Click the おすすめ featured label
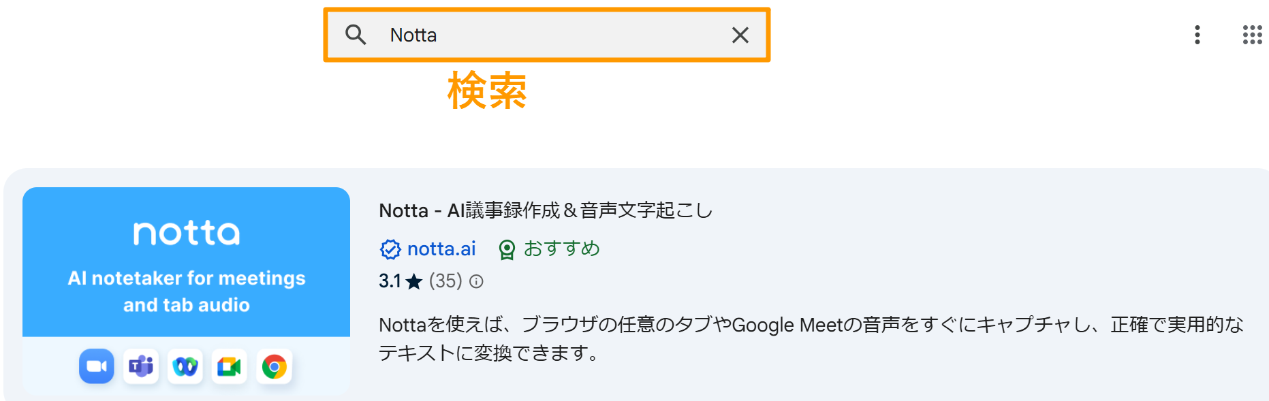Screen dimensions: 1269x401 tap(562, 249)
